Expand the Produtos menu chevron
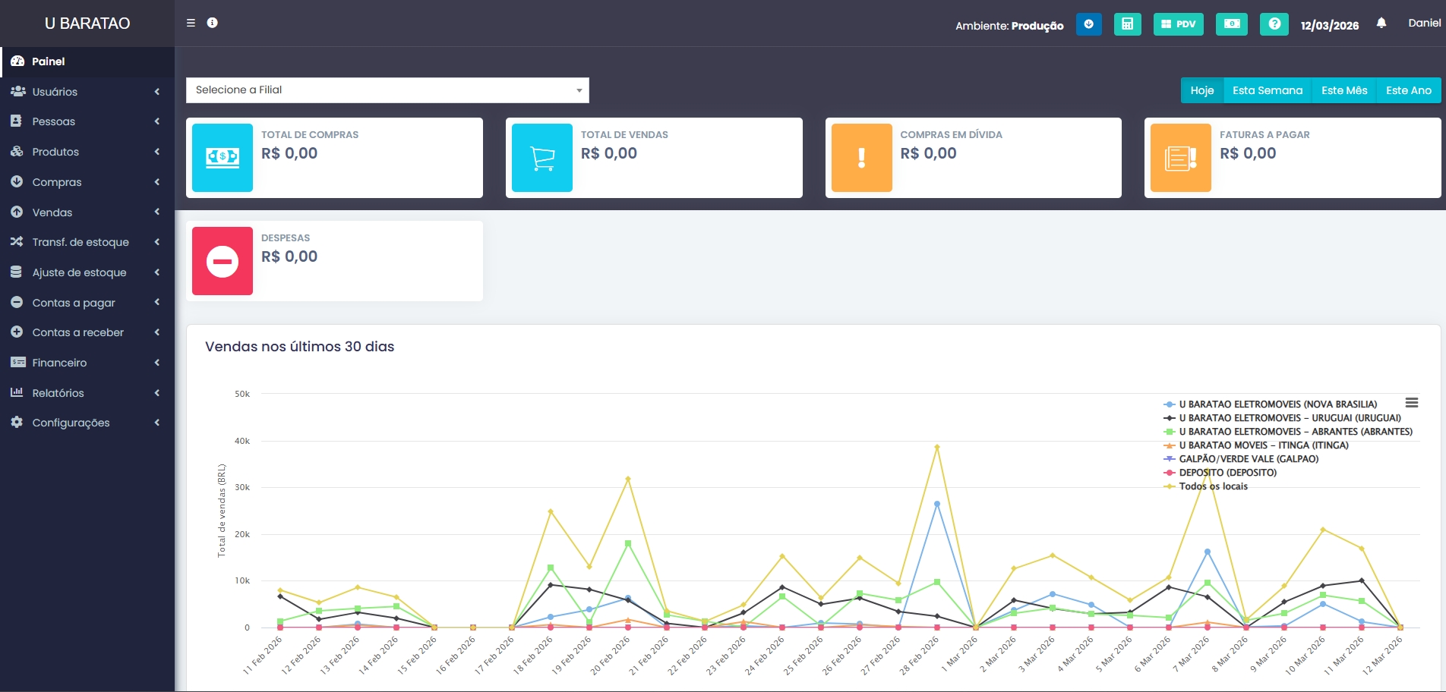 point(157,152)
